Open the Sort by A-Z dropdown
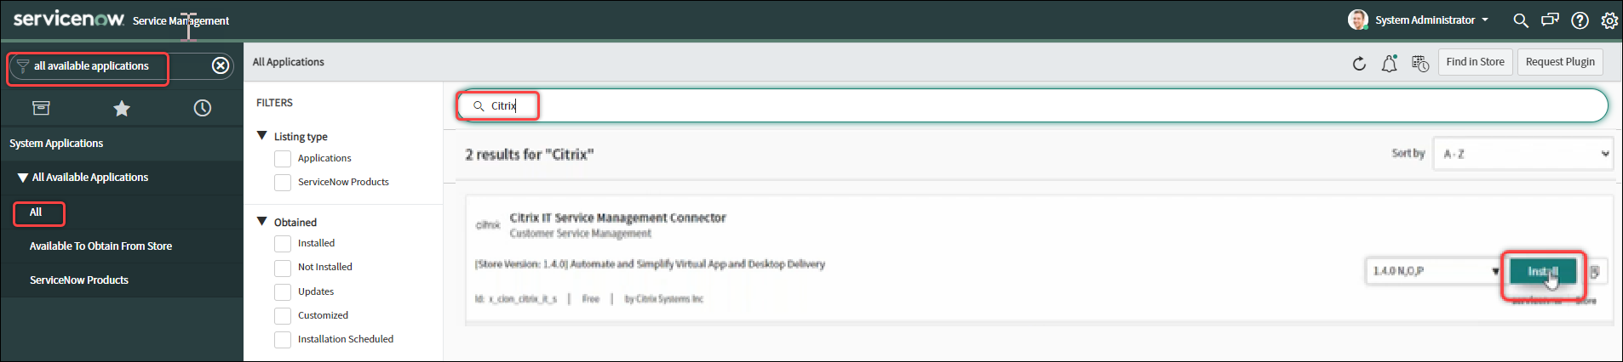 coord(1523,154)
